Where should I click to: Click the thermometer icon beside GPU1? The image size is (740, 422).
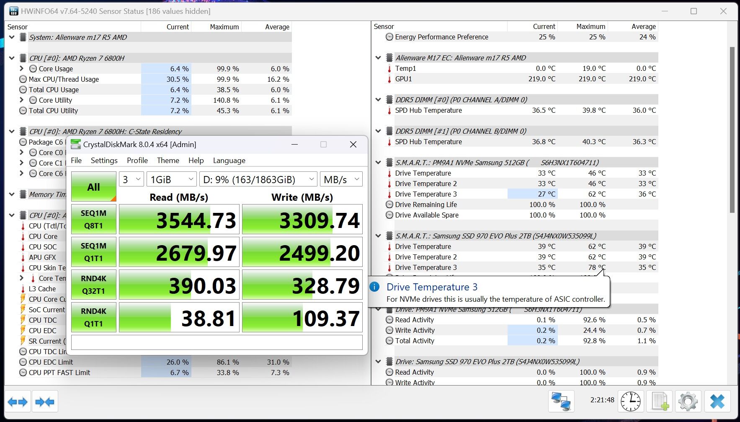389,79
